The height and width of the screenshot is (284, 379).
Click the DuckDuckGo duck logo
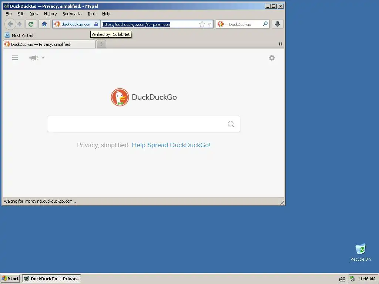120,97
